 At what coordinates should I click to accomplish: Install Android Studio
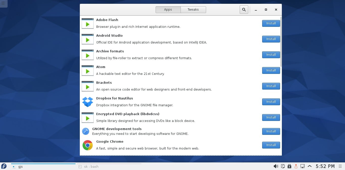pos(271,39)
